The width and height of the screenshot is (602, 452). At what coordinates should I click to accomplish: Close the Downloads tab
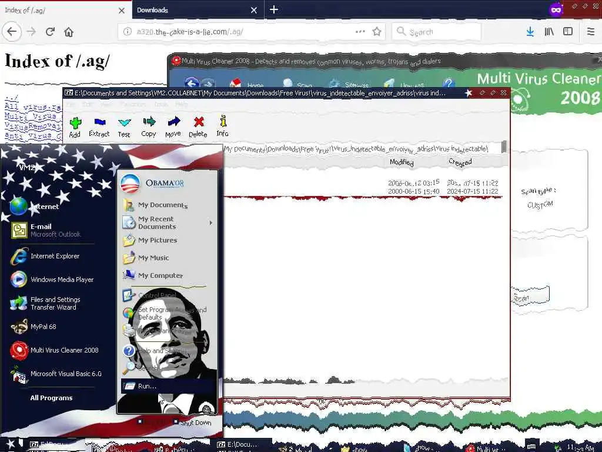pos(254,11)
